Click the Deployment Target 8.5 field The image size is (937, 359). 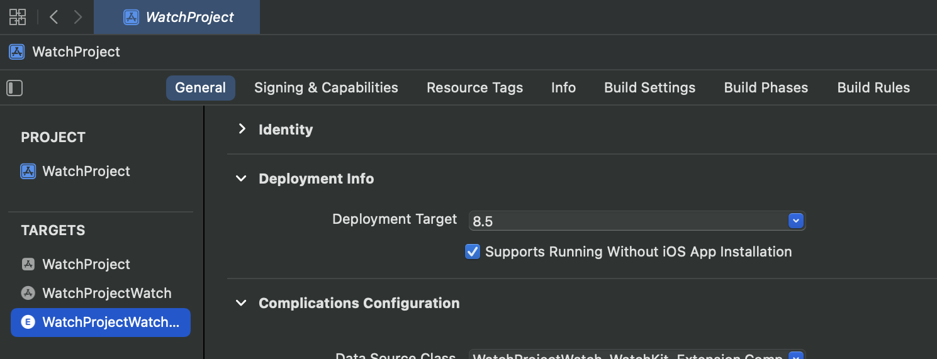(637, 221)
